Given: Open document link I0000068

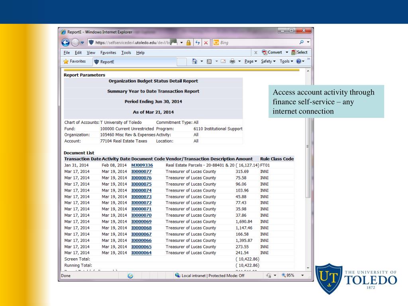Looking at the screenshot, I should [141, 228].
